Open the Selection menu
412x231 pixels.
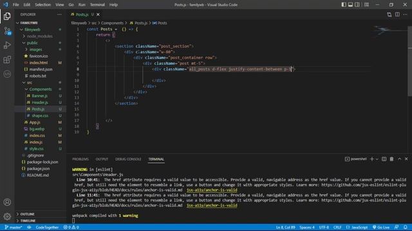(43, 4)
